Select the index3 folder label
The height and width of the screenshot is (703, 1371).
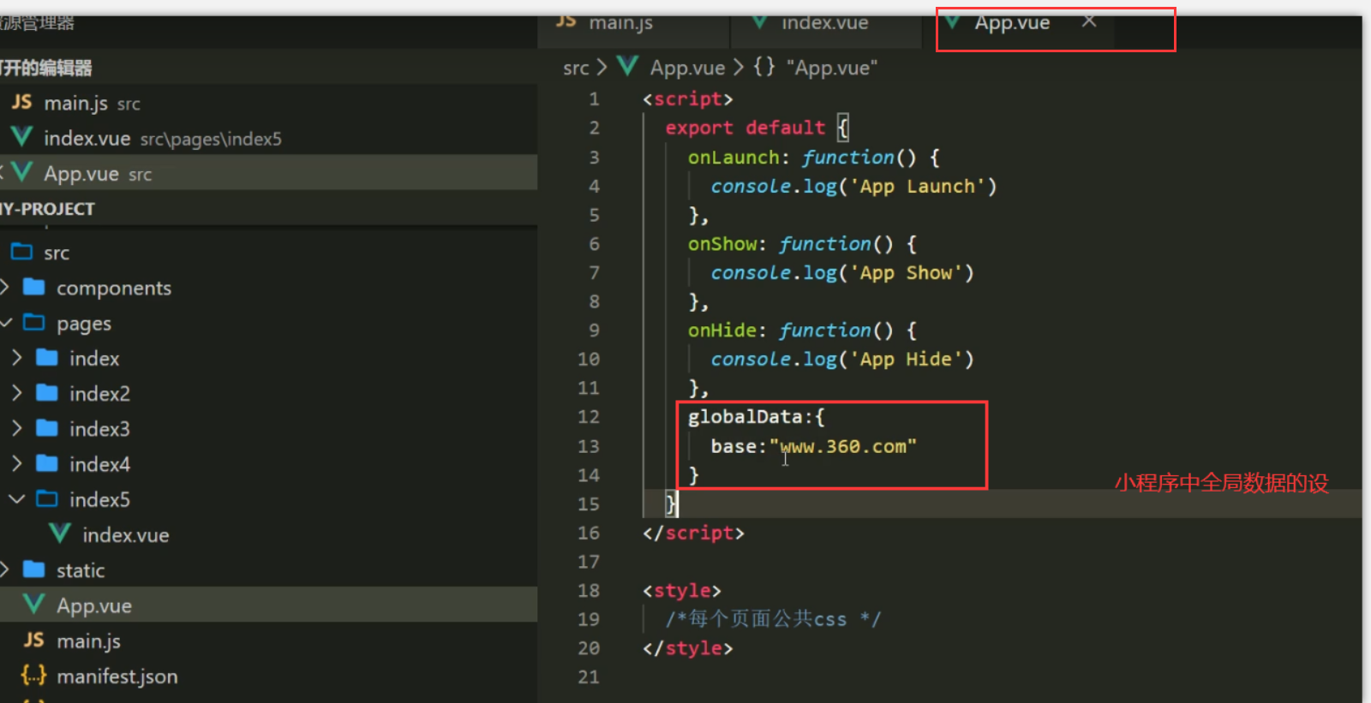(99, 429)
